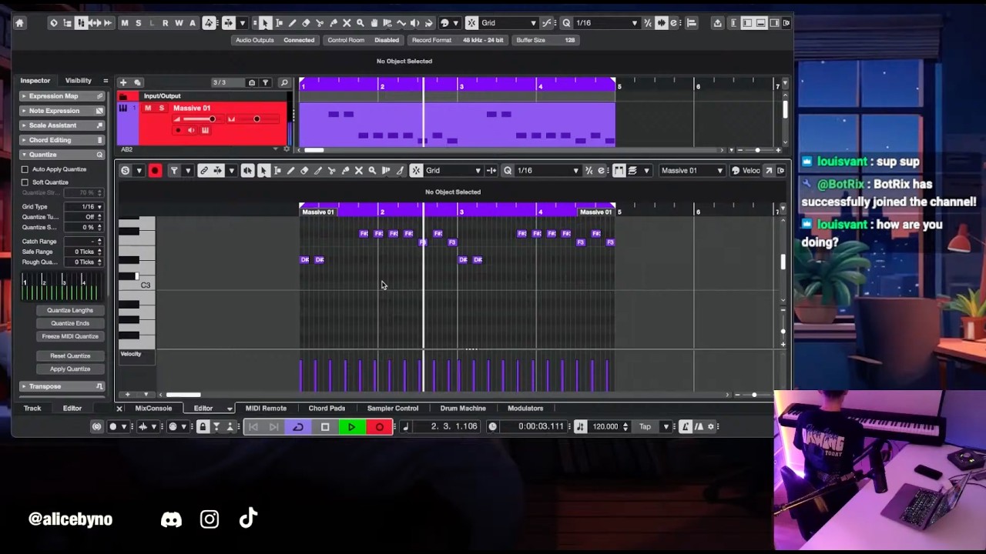Toggle Snap icon next to main Grid dropdown
The height and width of the screenshot is (554, 986).
471,23
